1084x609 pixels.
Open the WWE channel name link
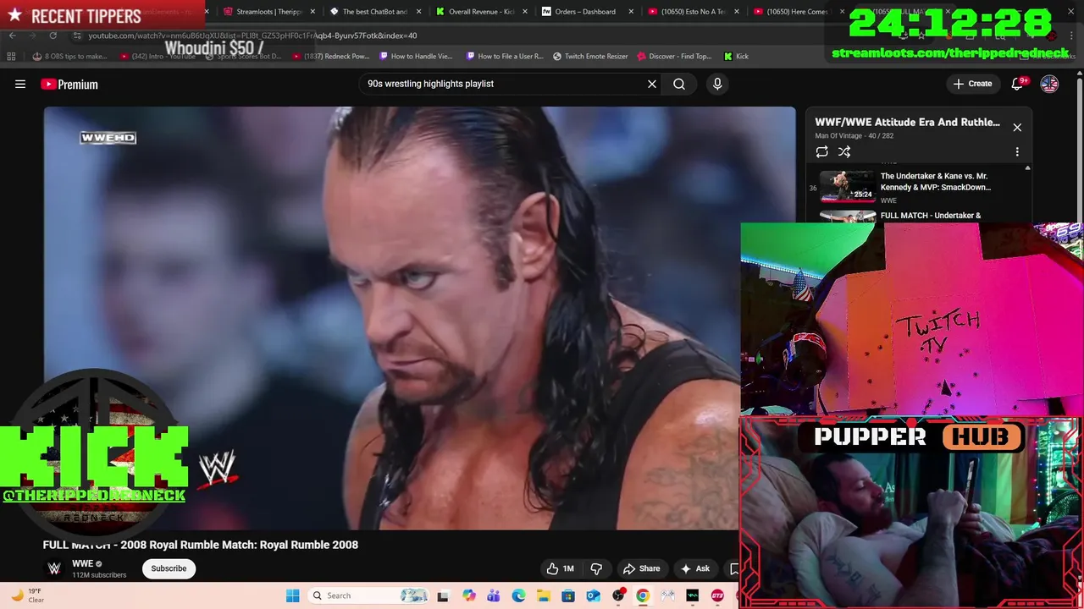tap(82, 563)
